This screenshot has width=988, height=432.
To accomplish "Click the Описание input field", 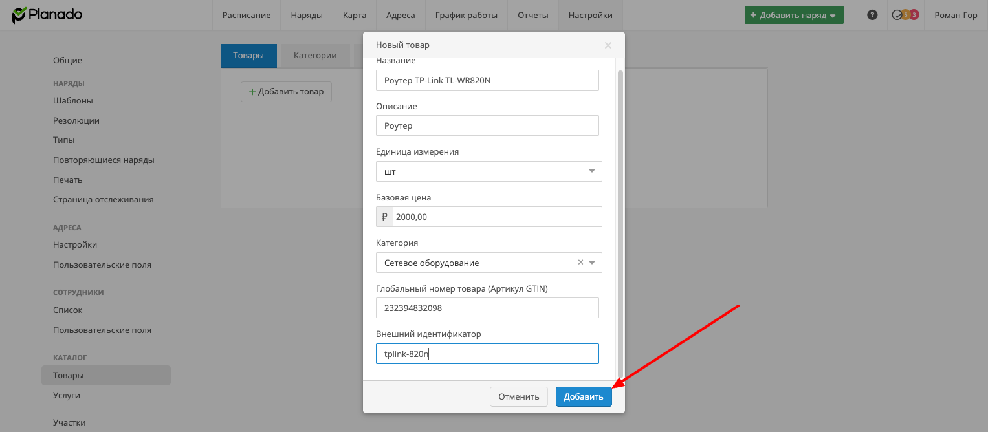I will [x=487, y=125].
